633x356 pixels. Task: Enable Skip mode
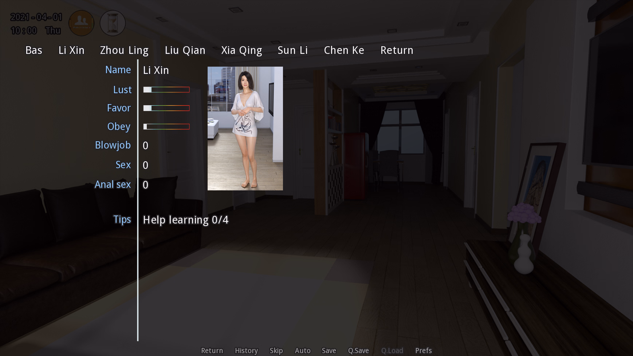click(x=276, y=350)
